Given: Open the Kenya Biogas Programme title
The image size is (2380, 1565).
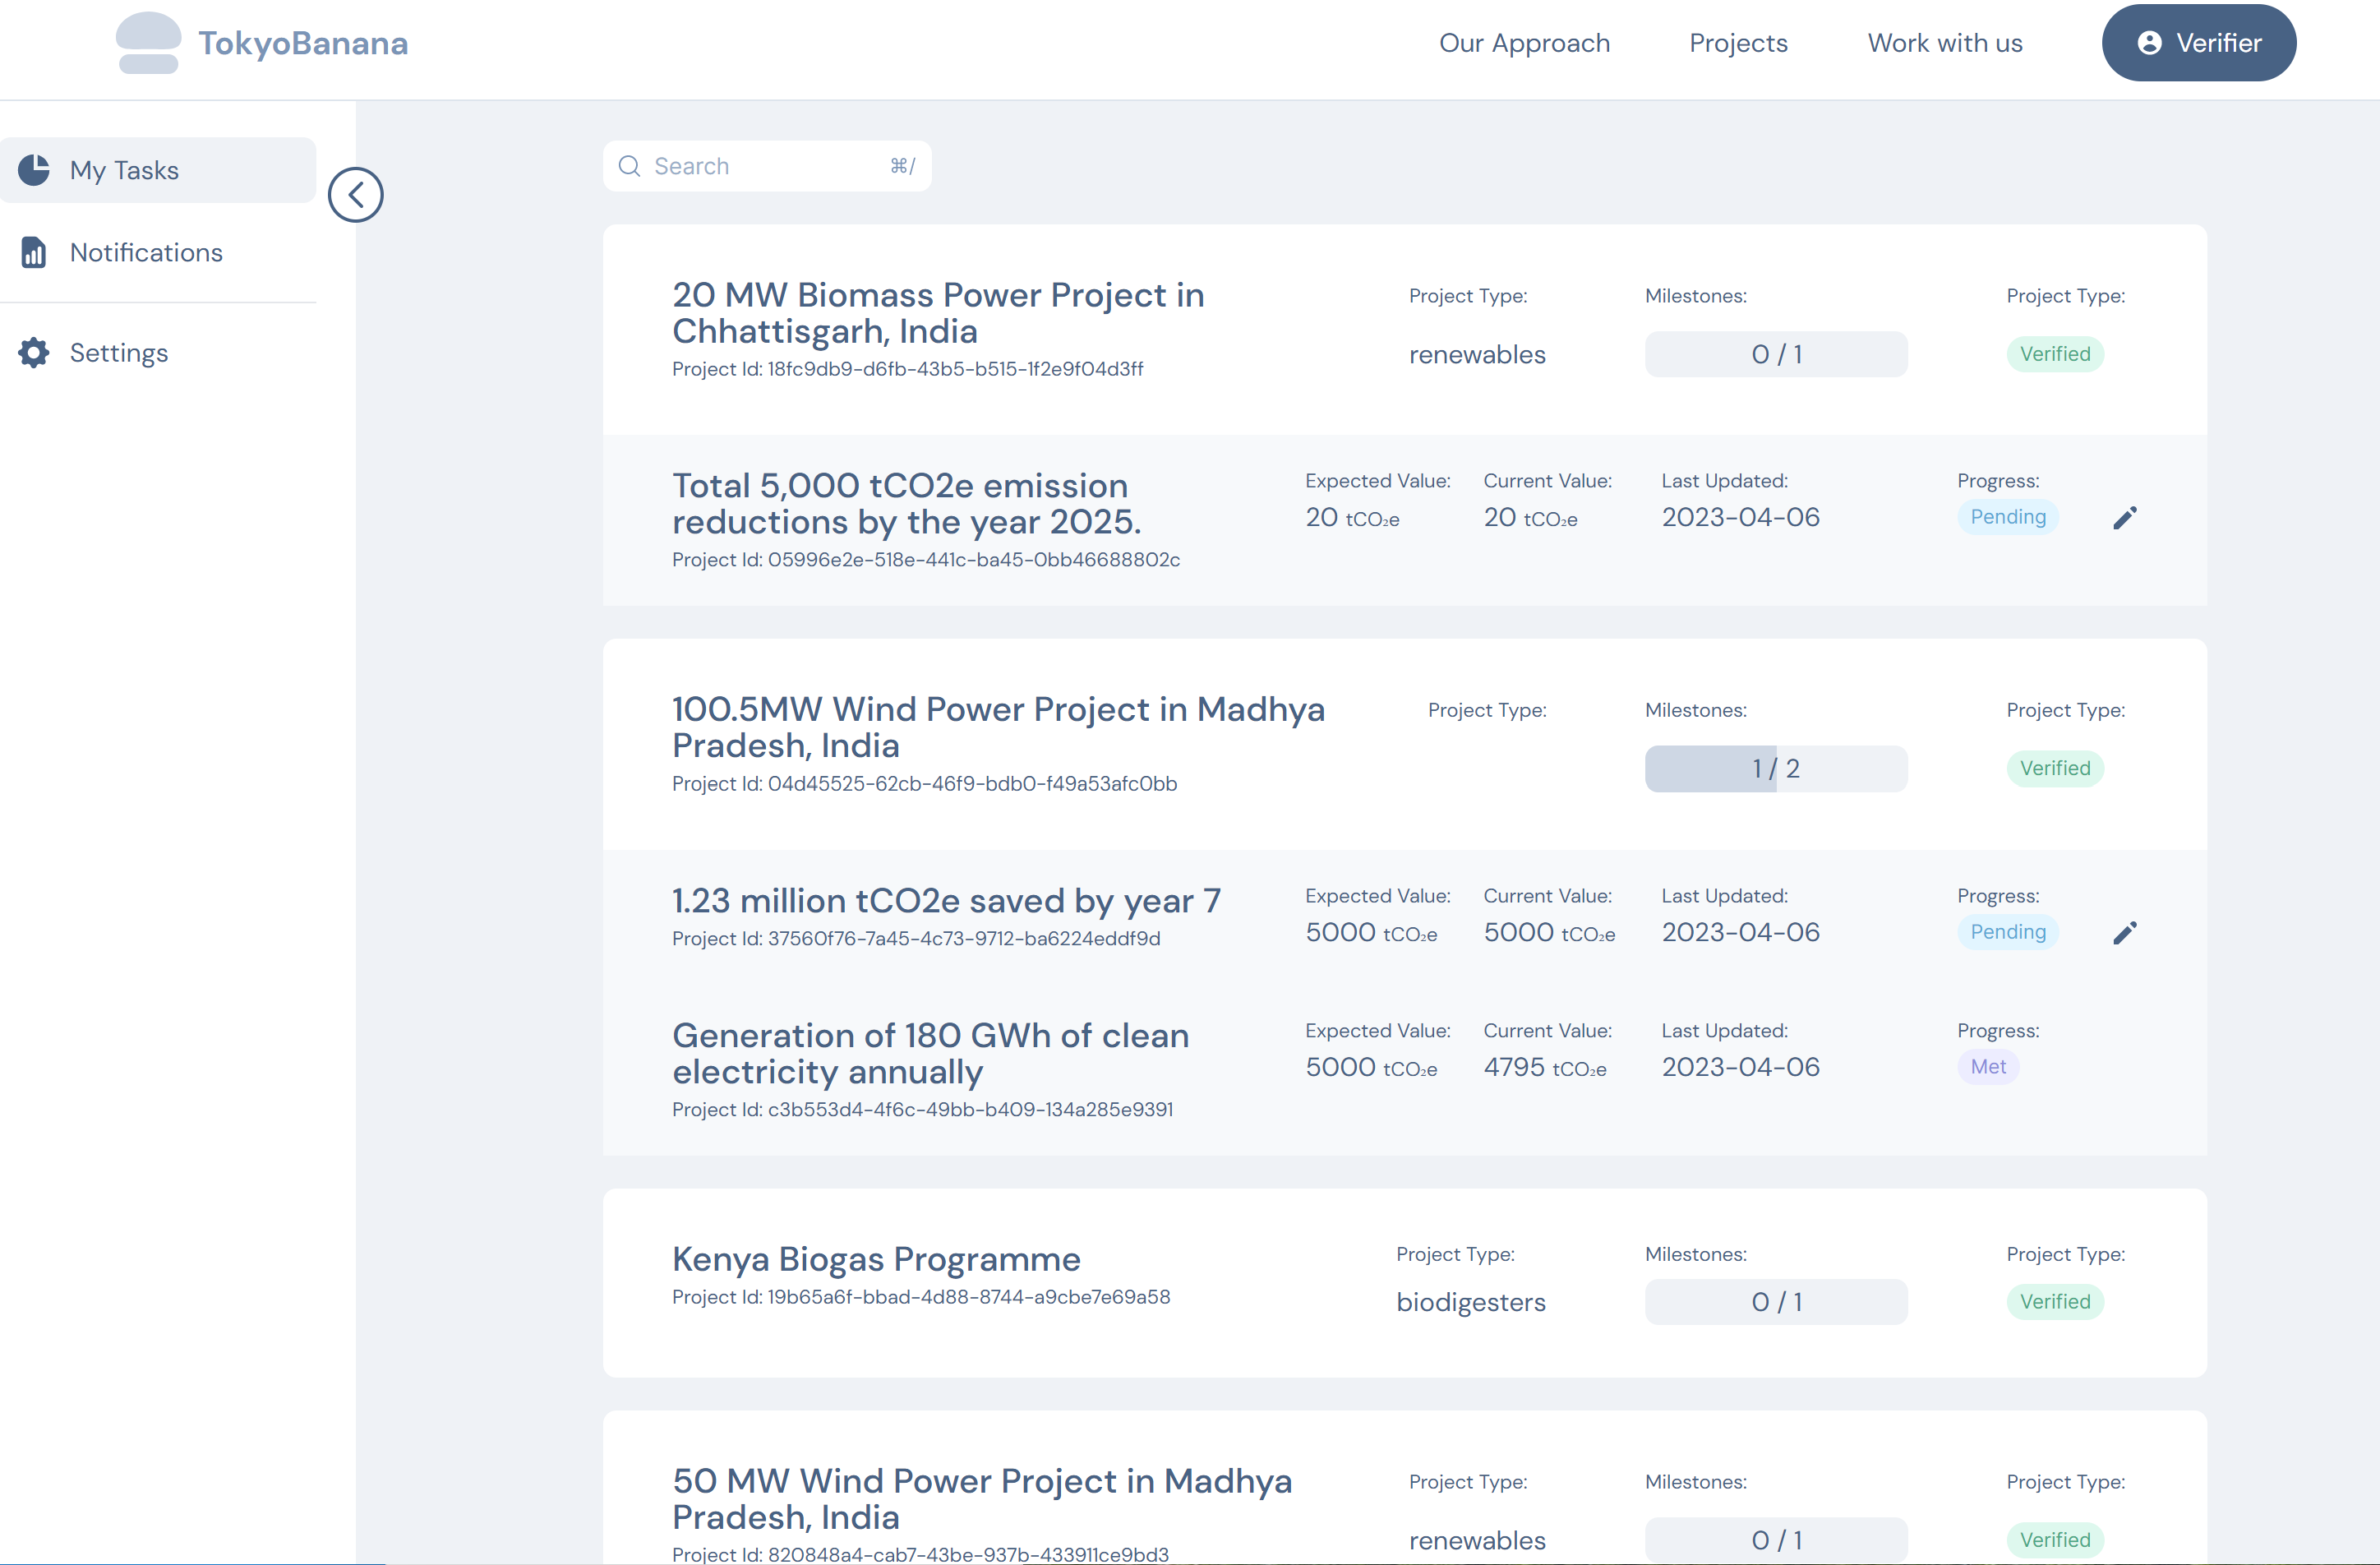Looking at the screenshot, I should [x=876, y=1259].
